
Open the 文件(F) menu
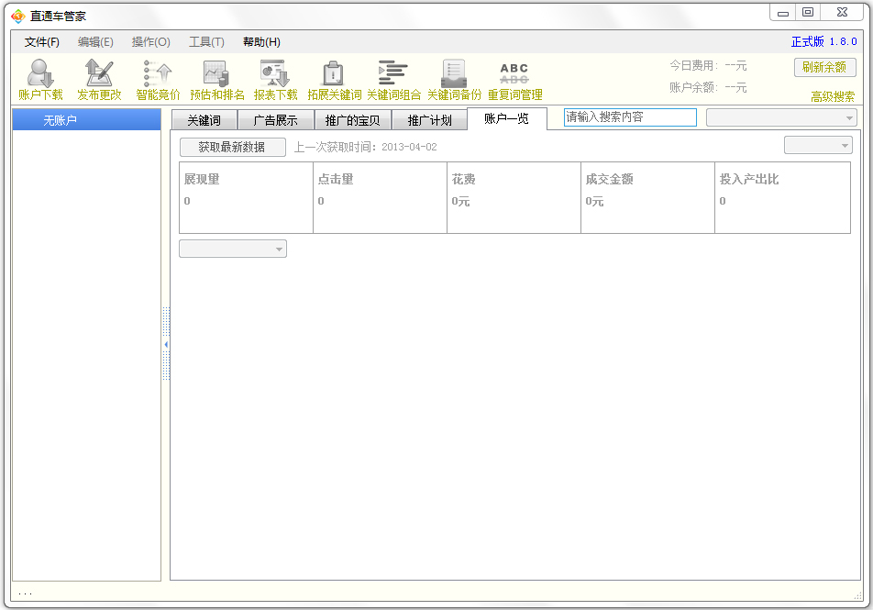pyautogui.click(x=42, y=42)
